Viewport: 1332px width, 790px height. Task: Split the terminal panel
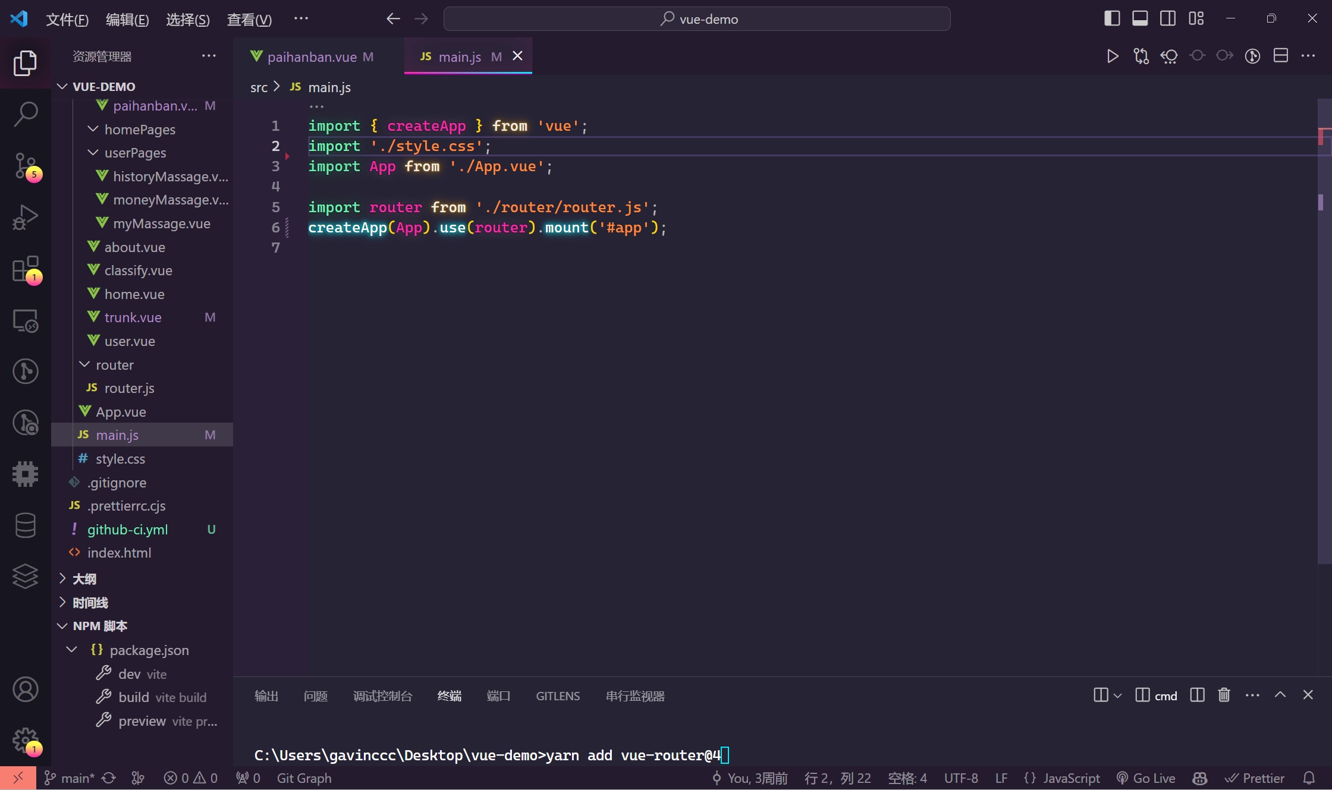click(x=1198, y=695)
